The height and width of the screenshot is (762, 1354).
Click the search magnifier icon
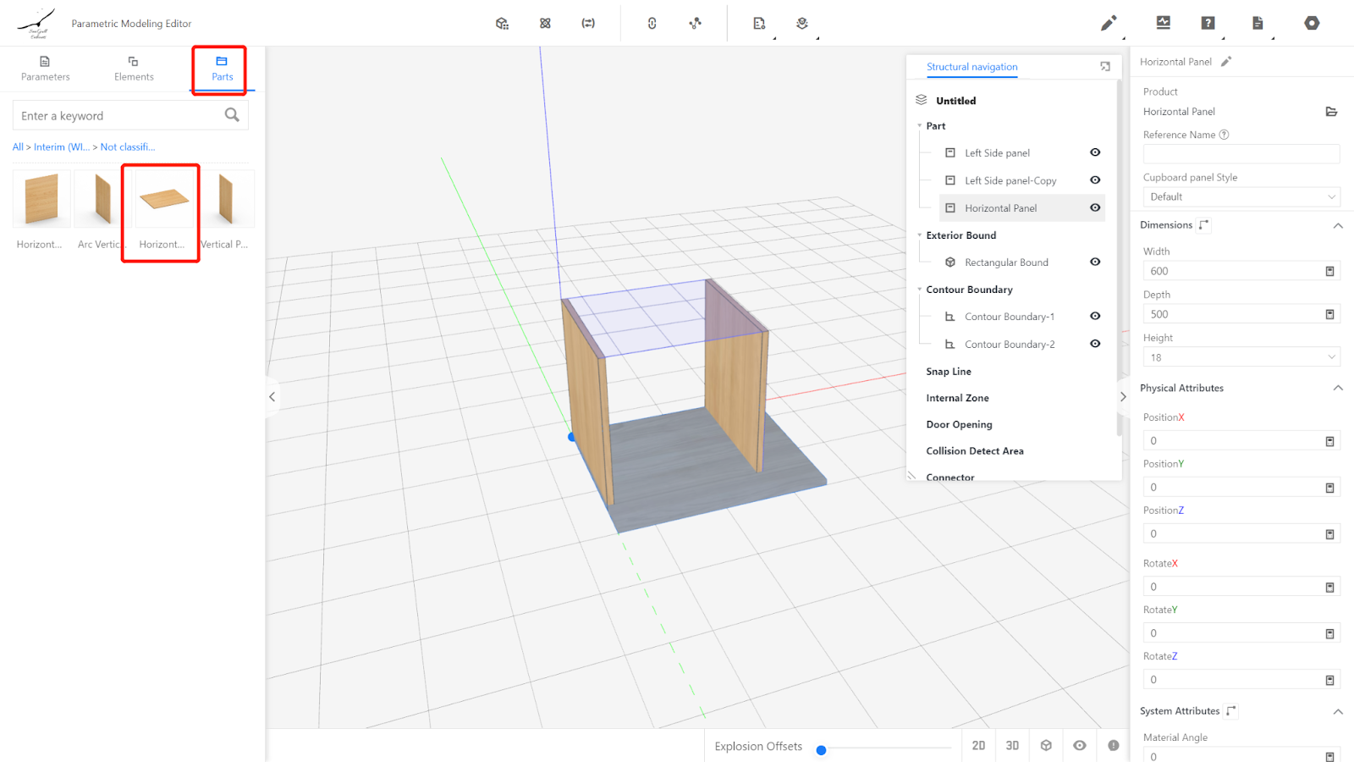232,115
